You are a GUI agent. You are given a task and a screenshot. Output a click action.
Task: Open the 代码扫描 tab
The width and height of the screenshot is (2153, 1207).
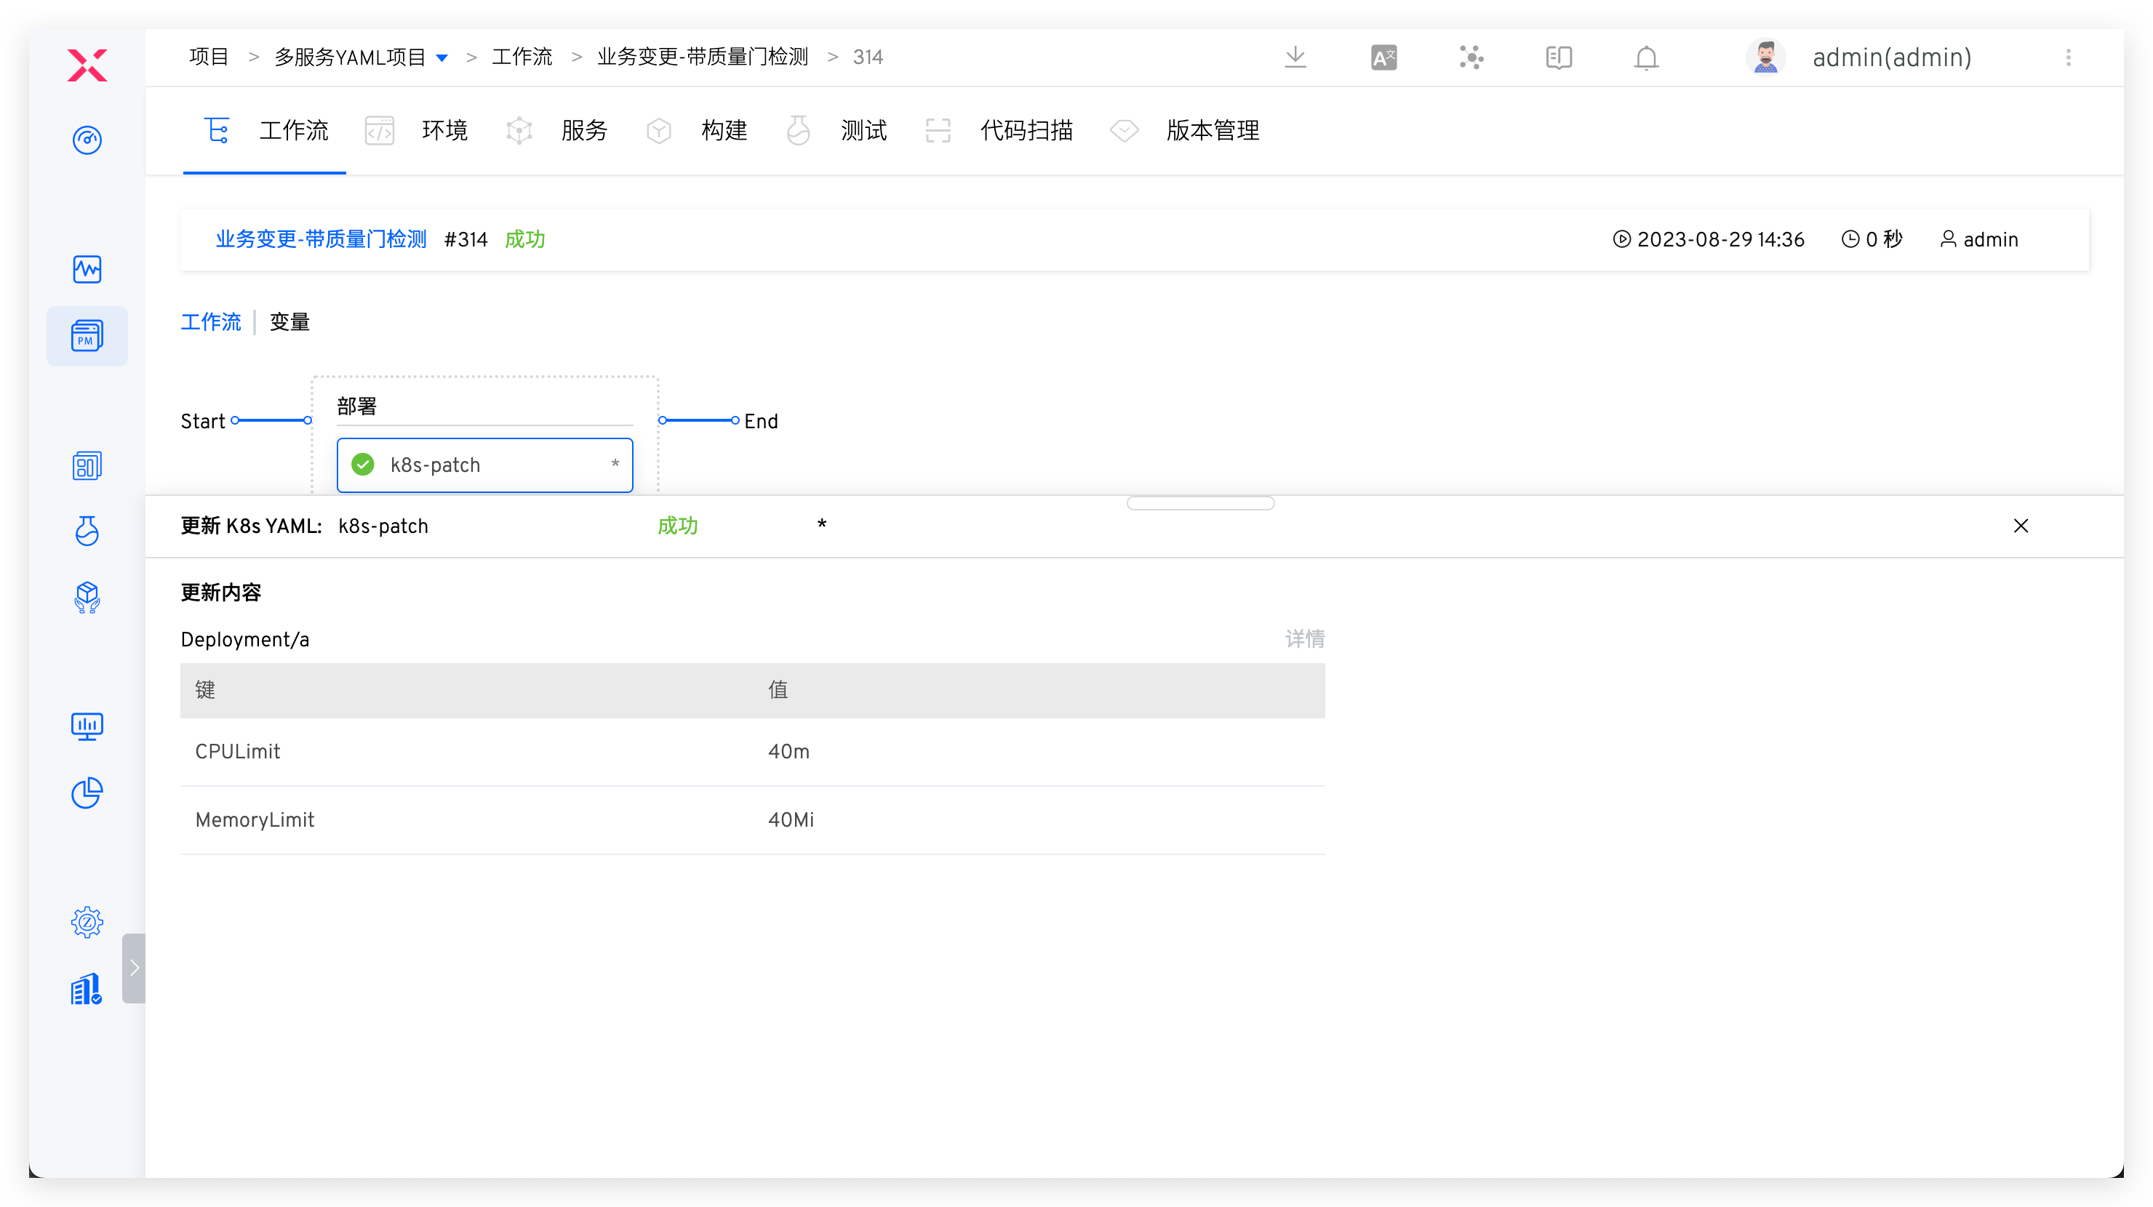coord(1026,130)
